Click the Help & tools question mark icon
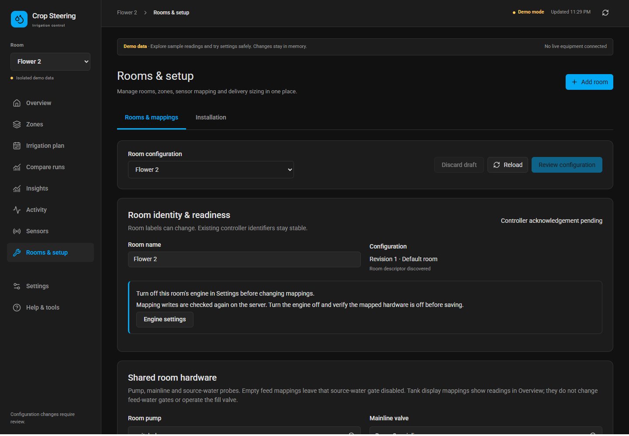 click(17, 307)
